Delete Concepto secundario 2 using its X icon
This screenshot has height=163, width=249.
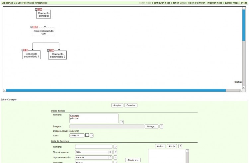(x=53, y=50)
